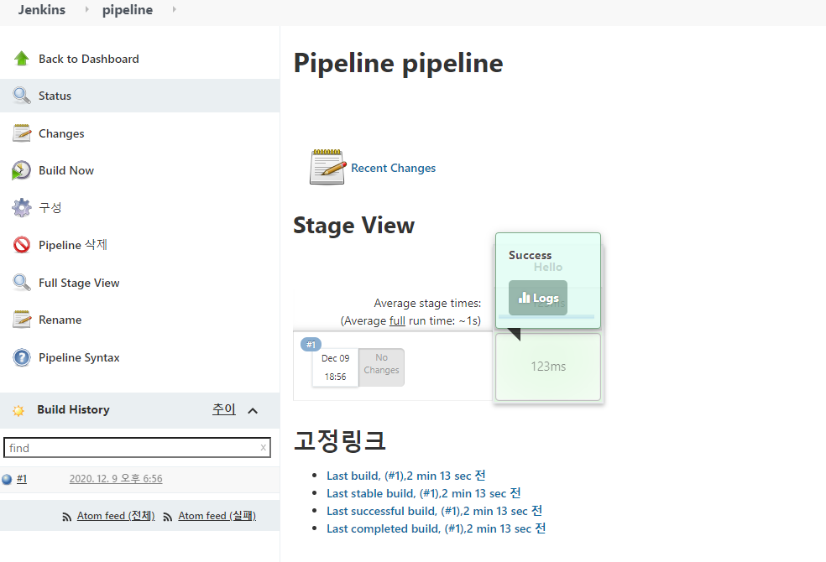This screenshot has height=562, width=826.
Task: Open 구성 configuration page
Action: [50, 207]
